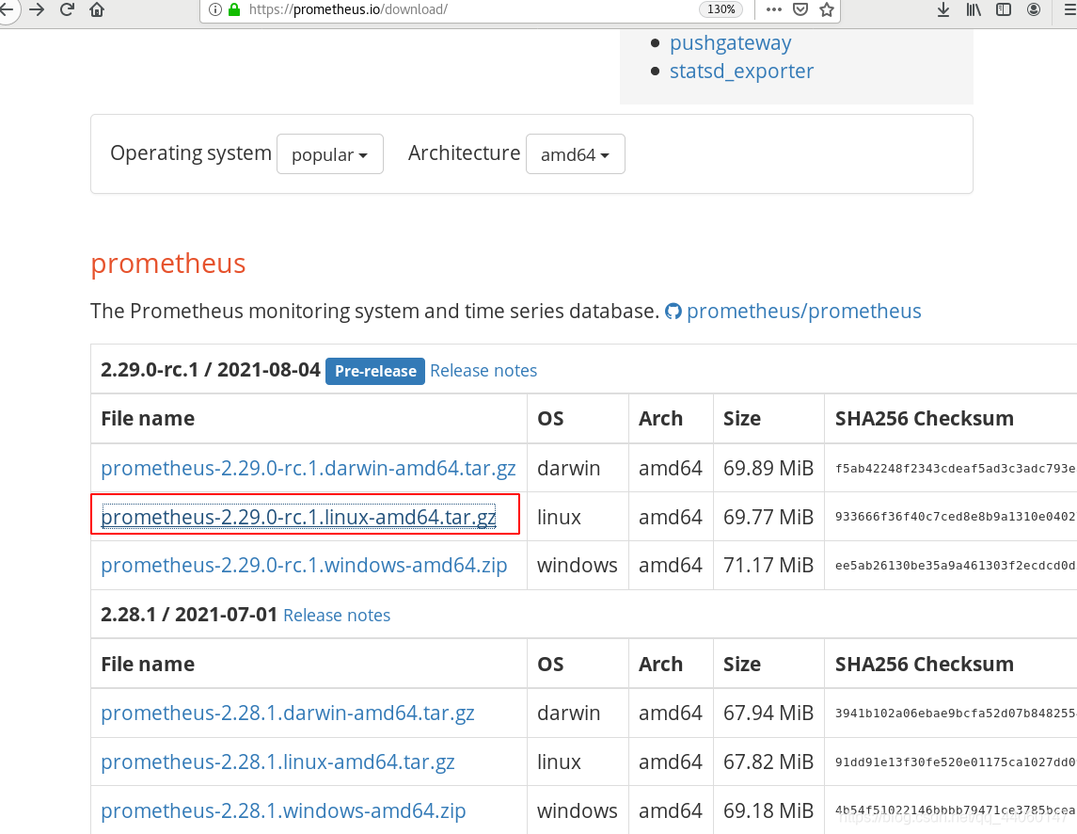Image resolution: width=1077 pixels, height=834 pixels.
Task: Open the library icon in toolbar
Action: pyautogui.click(x=974, y=9)
